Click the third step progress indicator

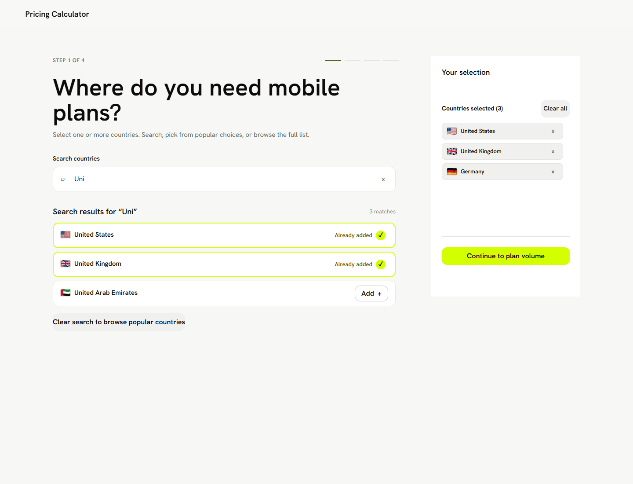372,60
